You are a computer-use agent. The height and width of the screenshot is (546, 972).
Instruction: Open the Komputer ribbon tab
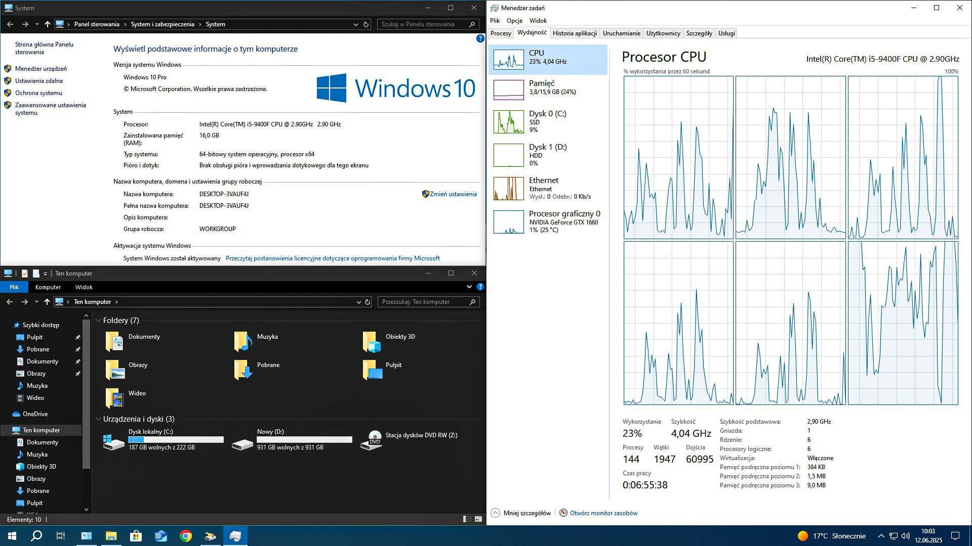click(x=48, y=287)
